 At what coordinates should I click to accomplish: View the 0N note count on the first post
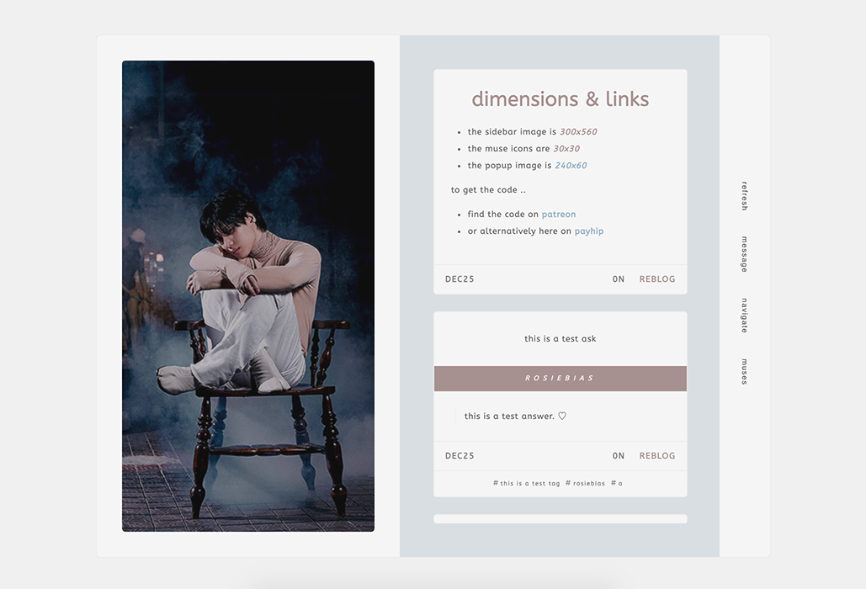pos(619,279)
